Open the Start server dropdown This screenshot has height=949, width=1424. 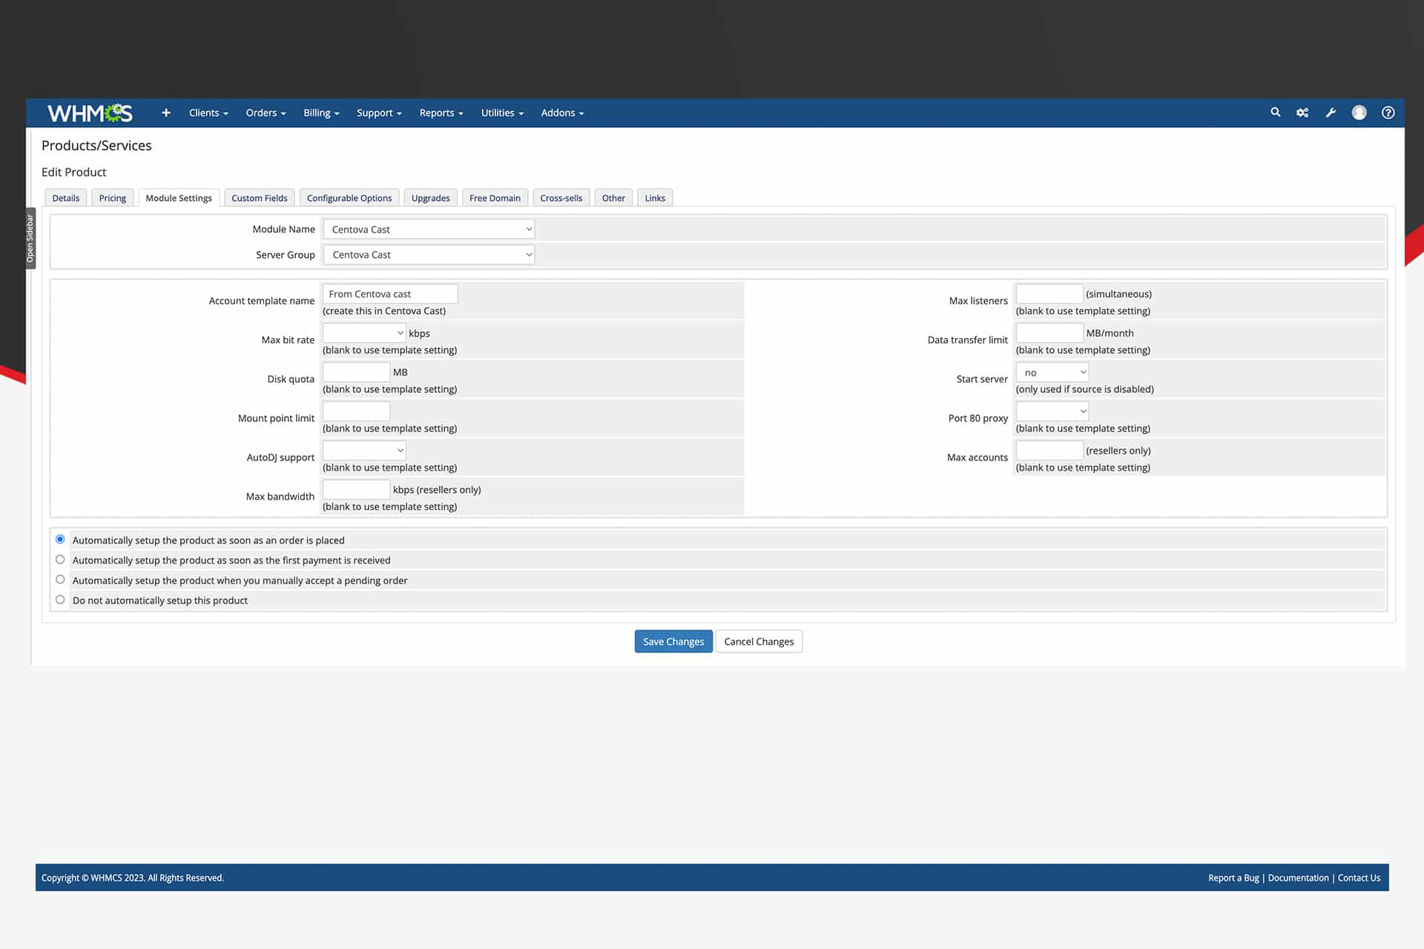[1052, 372]
